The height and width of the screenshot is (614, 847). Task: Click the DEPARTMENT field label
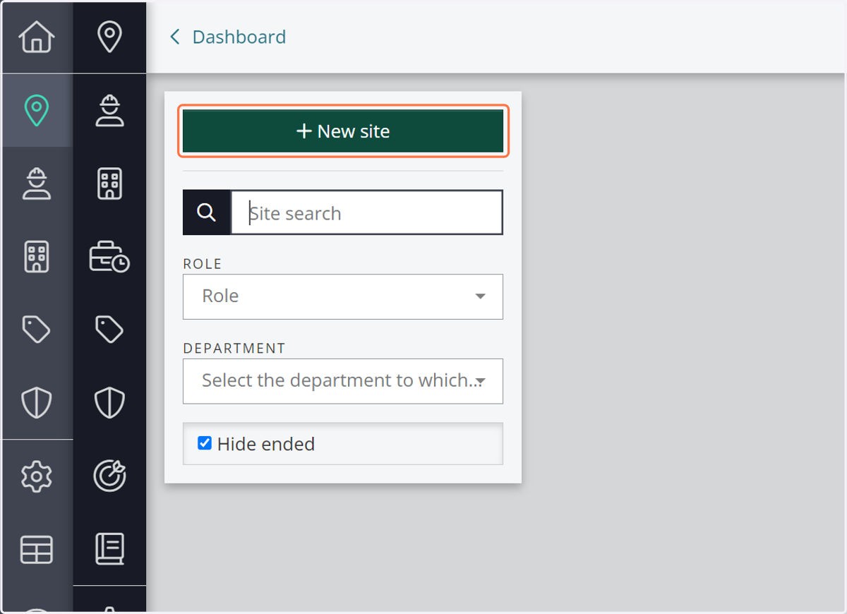pos(234,349)
